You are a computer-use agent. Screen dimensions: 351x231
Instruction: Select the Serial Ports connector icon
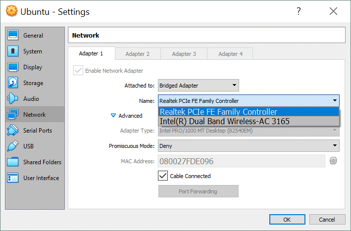[x=13, y=131]
